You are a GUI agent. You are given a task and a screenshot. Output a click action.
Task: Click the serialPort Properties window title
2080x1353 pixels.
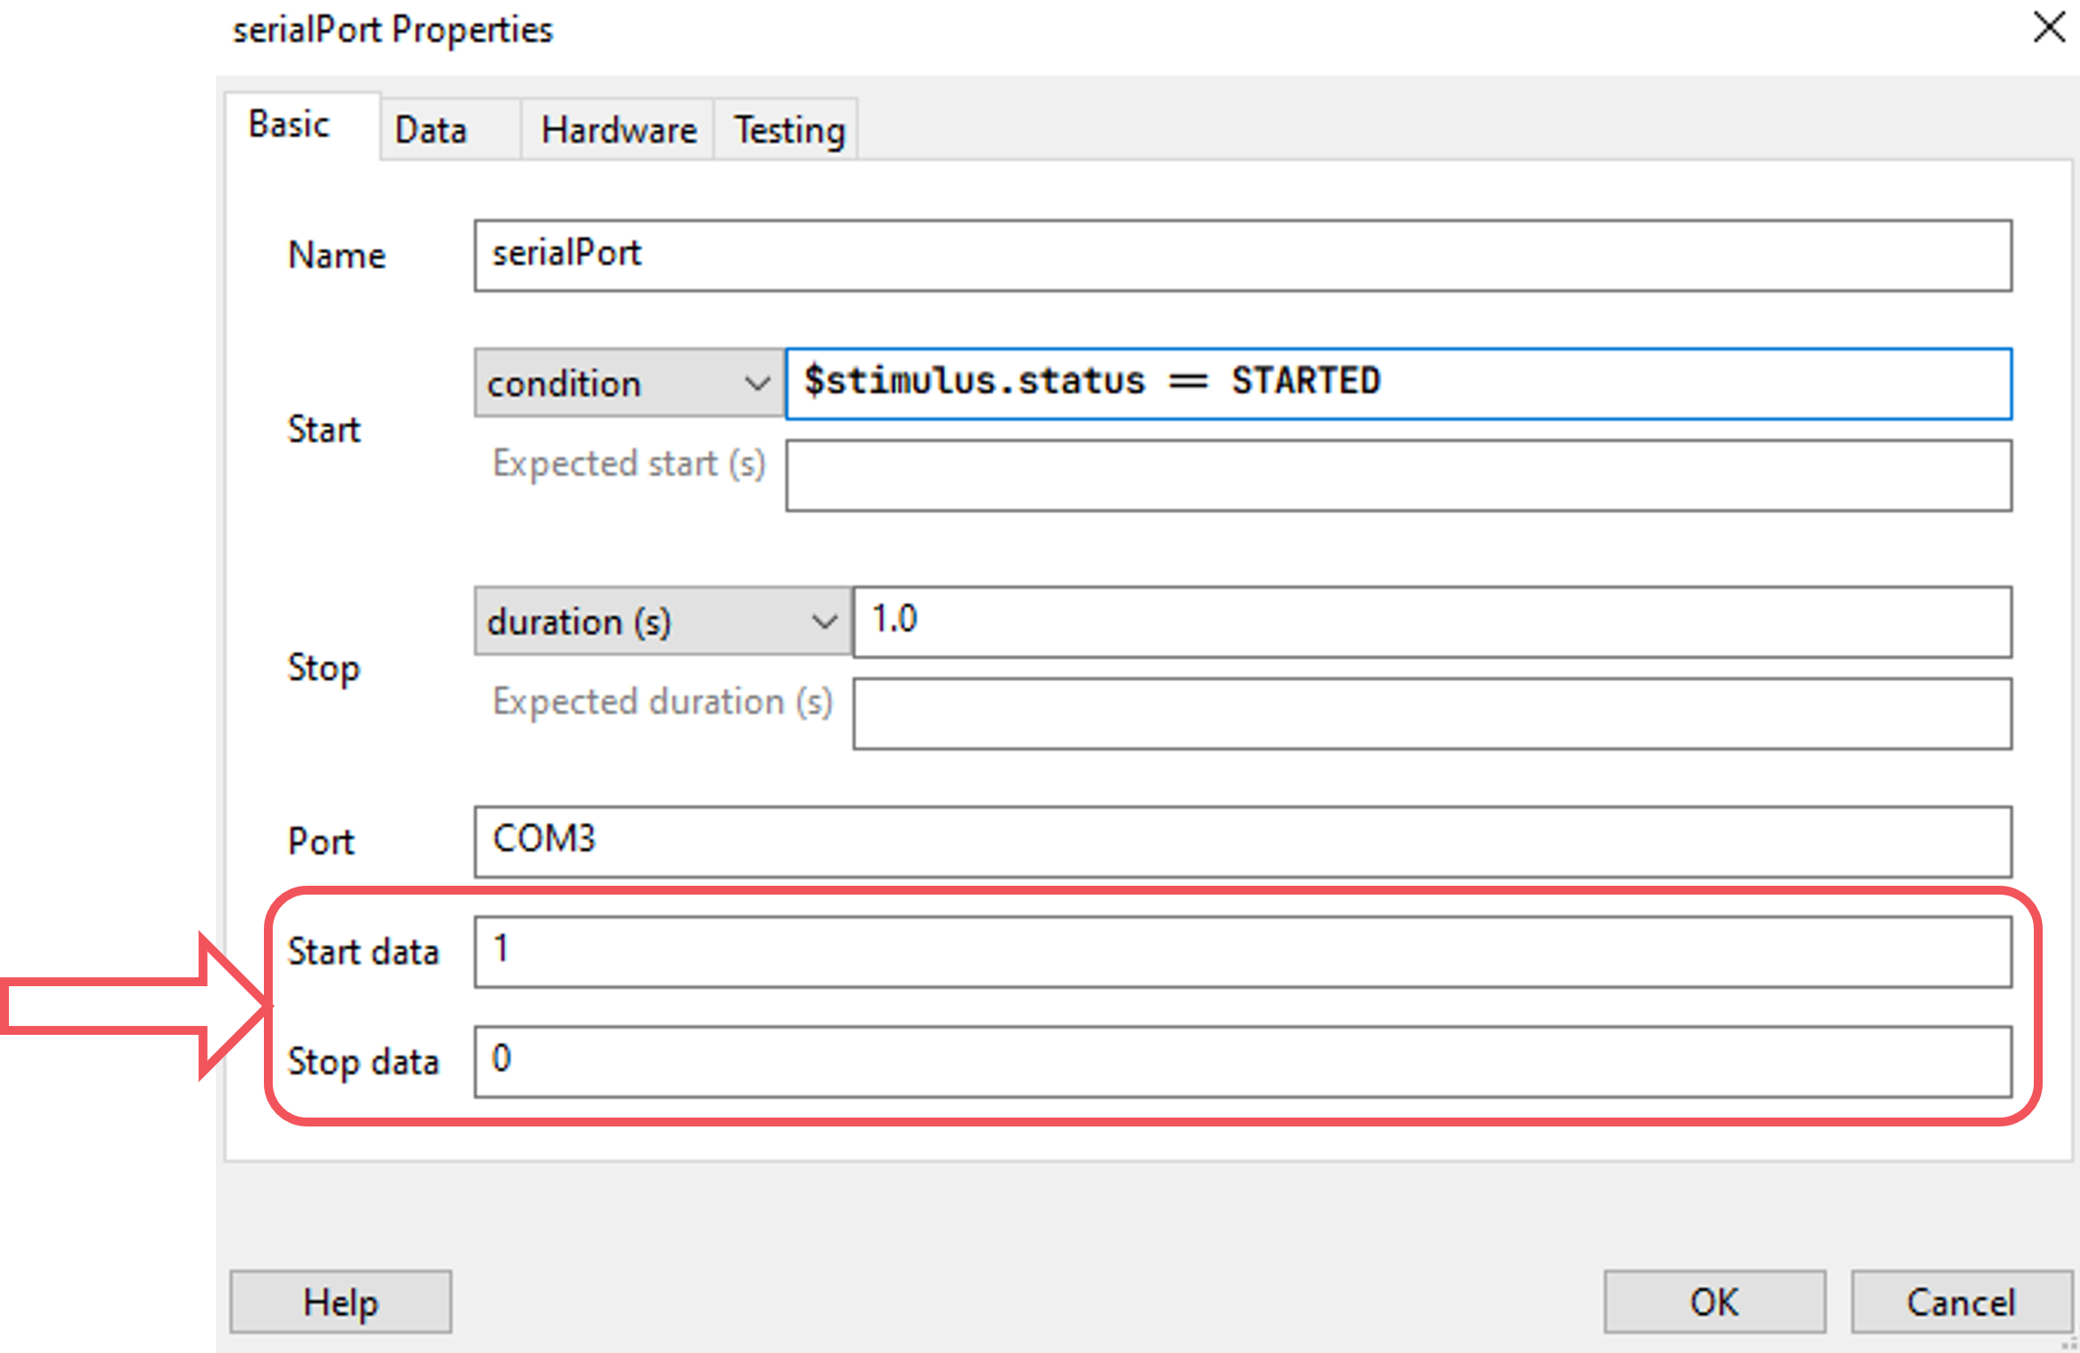coord(393,30)
